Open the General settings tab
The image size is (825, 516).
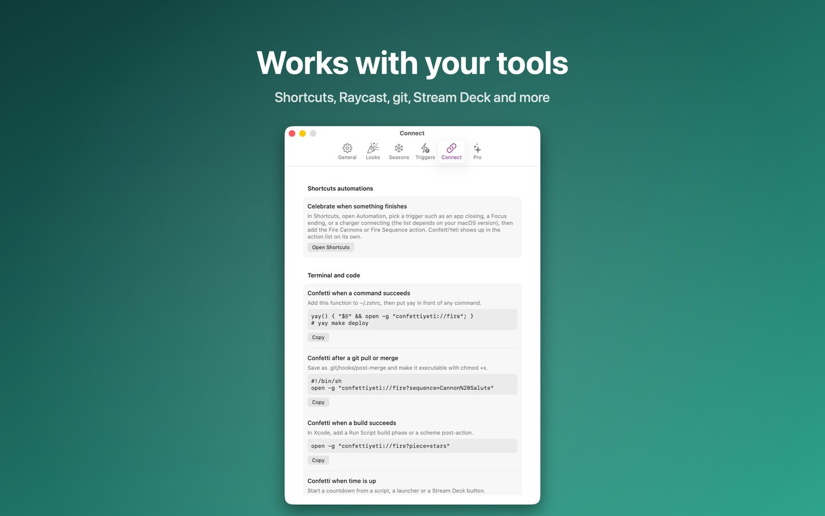[347, 151]
